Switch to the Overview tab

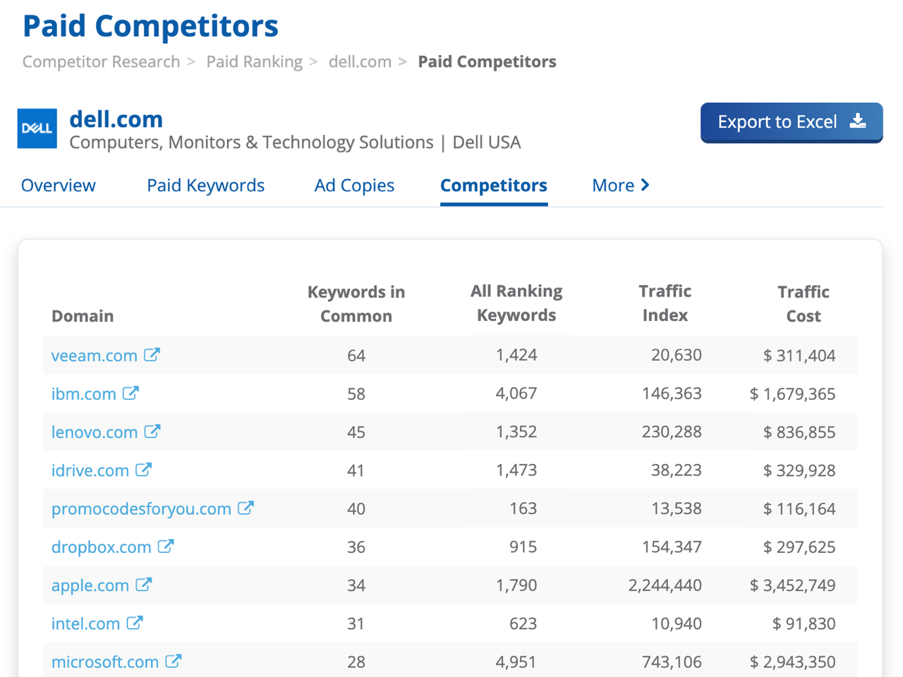pos(59,185)
